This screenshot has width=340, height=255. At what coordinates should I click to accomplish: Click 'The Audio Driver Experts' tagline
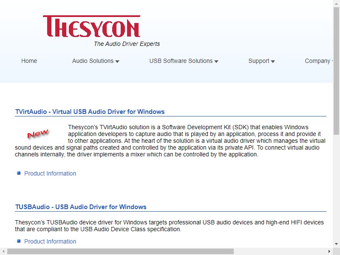(x=127, y=44)
